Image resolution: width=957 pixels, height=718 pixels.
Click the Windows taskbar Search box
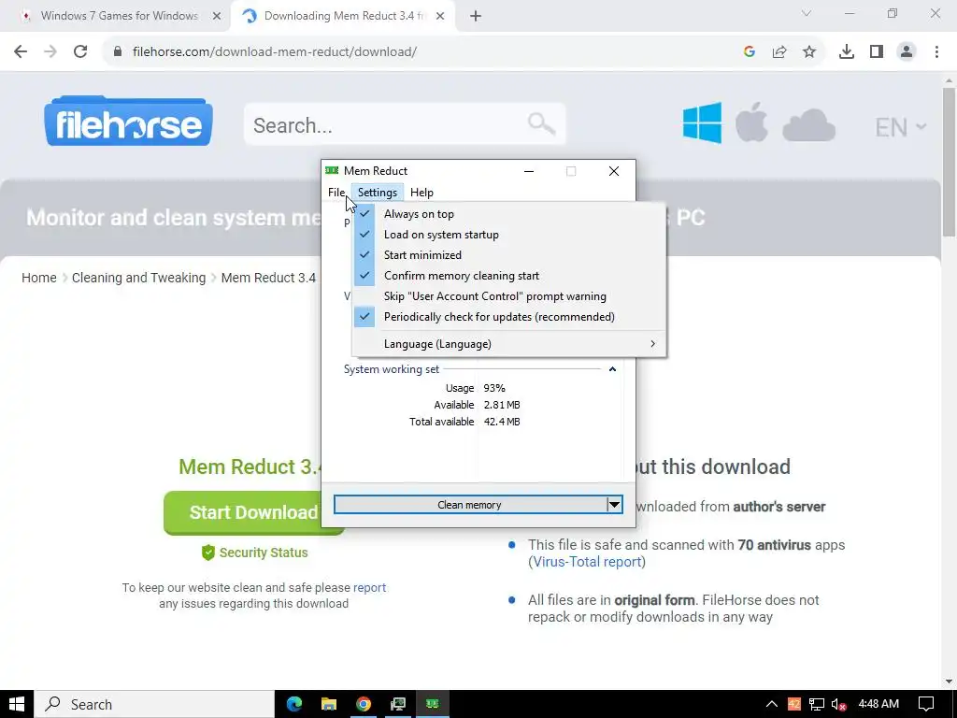click(154, 704)
